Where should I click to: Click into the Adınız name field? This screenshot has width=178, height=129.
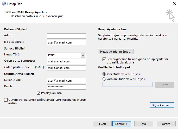[x=66, y=36]
